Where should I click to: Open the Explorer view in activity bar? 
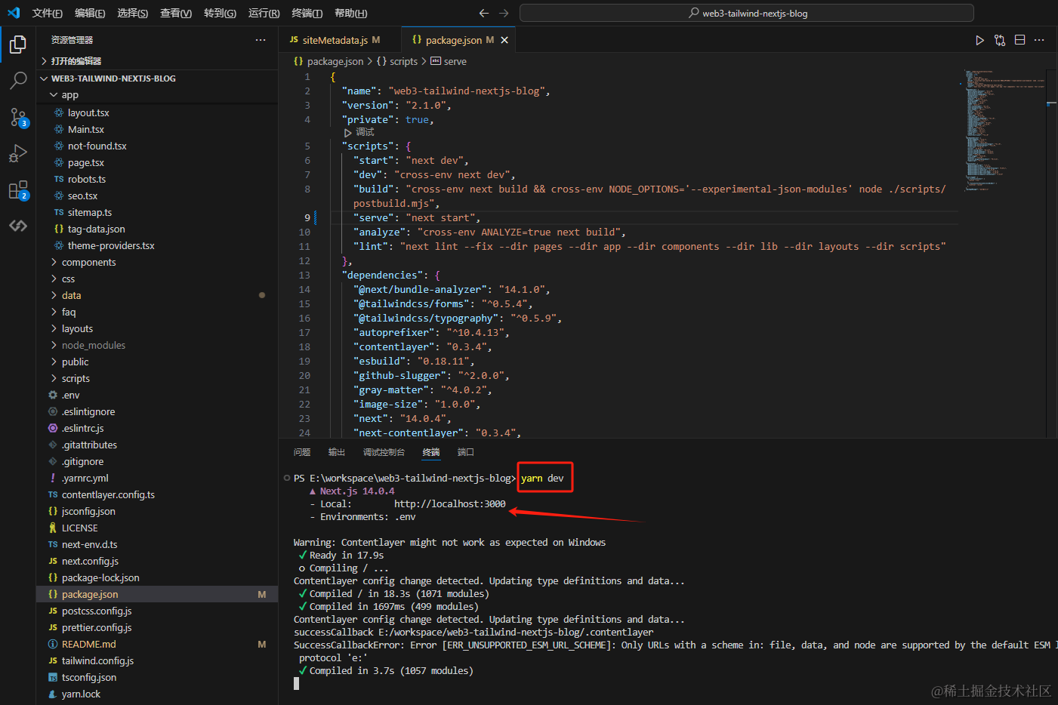pos(18,45)
